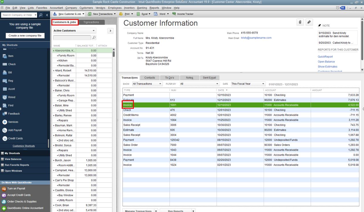The image size is (364, 212).
Task: Open the File menu
Action: tap(8, 8)
